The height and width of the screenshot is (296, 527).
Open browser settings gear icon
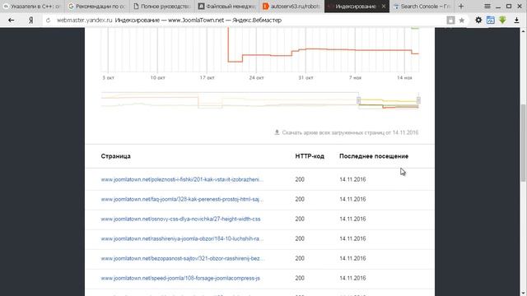point(478,20)
